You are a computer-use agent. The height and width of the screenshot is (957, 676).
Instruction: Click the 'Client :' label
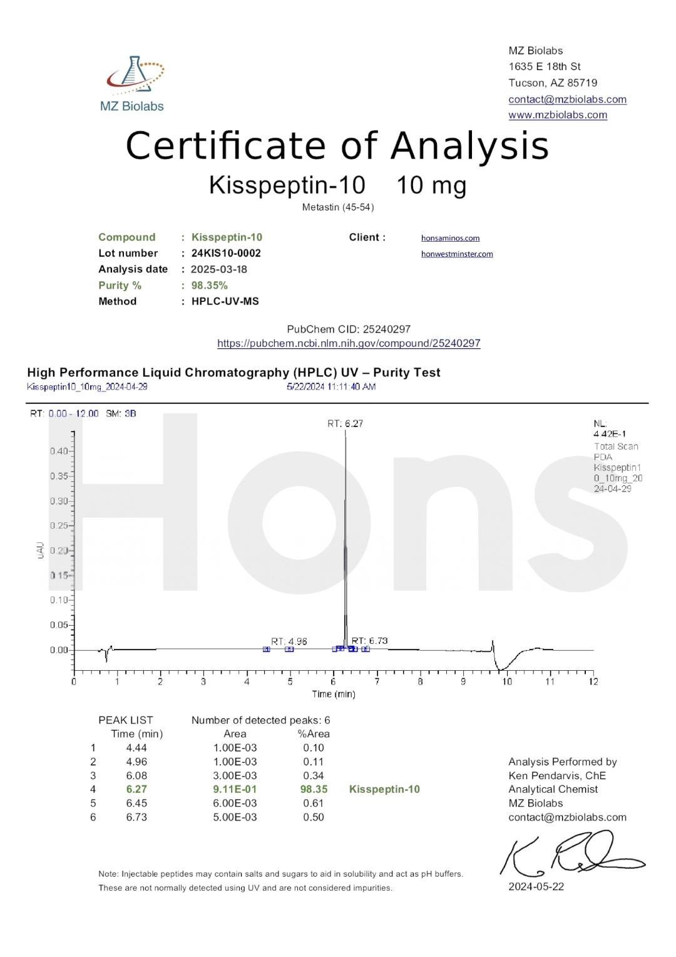[367, 237]
